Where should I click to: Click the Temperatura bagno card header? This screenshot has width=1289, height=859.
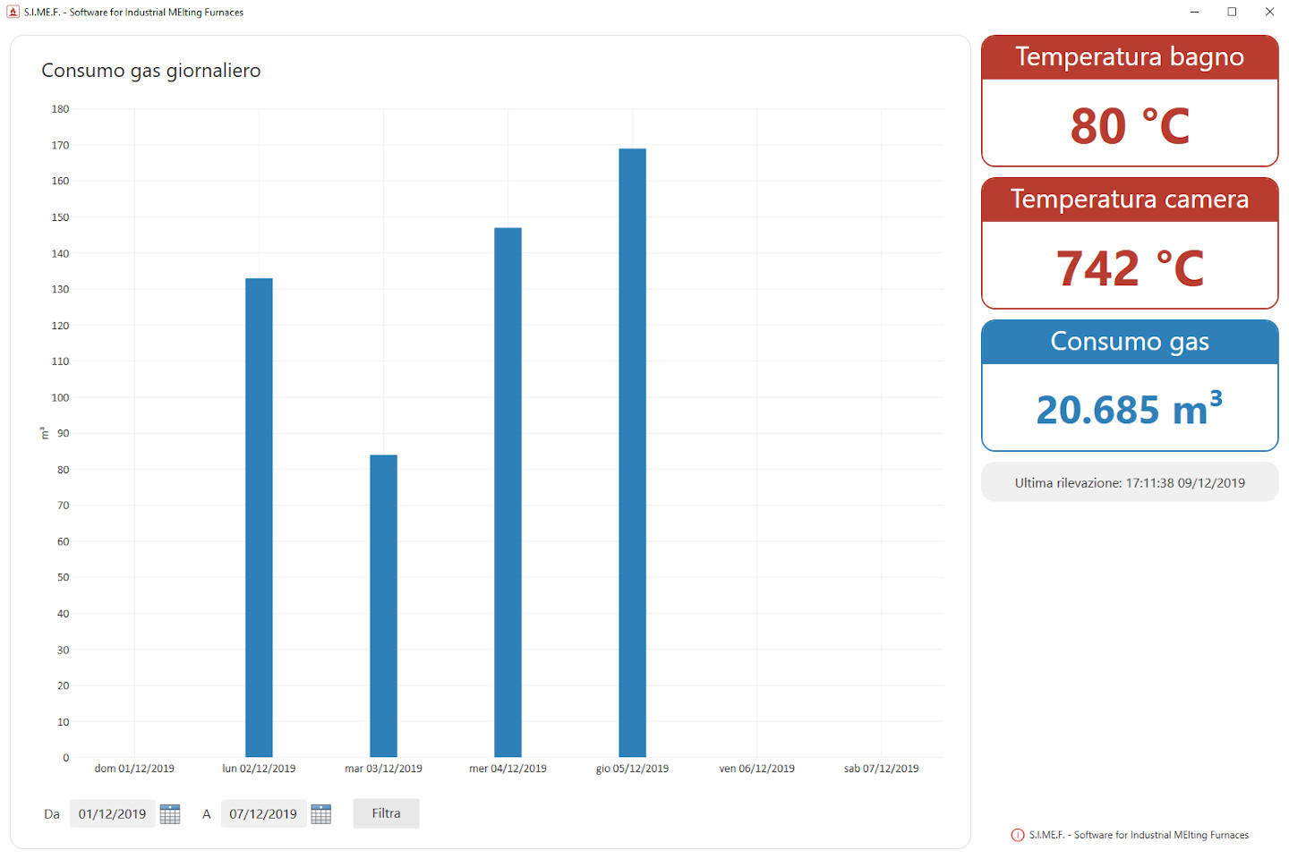(x=1130, y=57)
